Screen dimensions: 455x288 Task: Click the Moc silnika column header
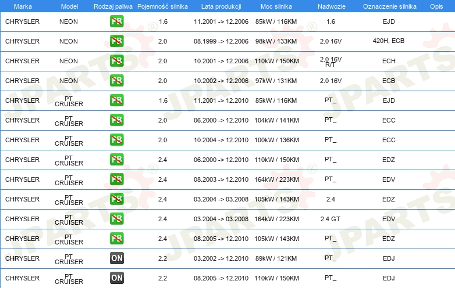point(276,6)
